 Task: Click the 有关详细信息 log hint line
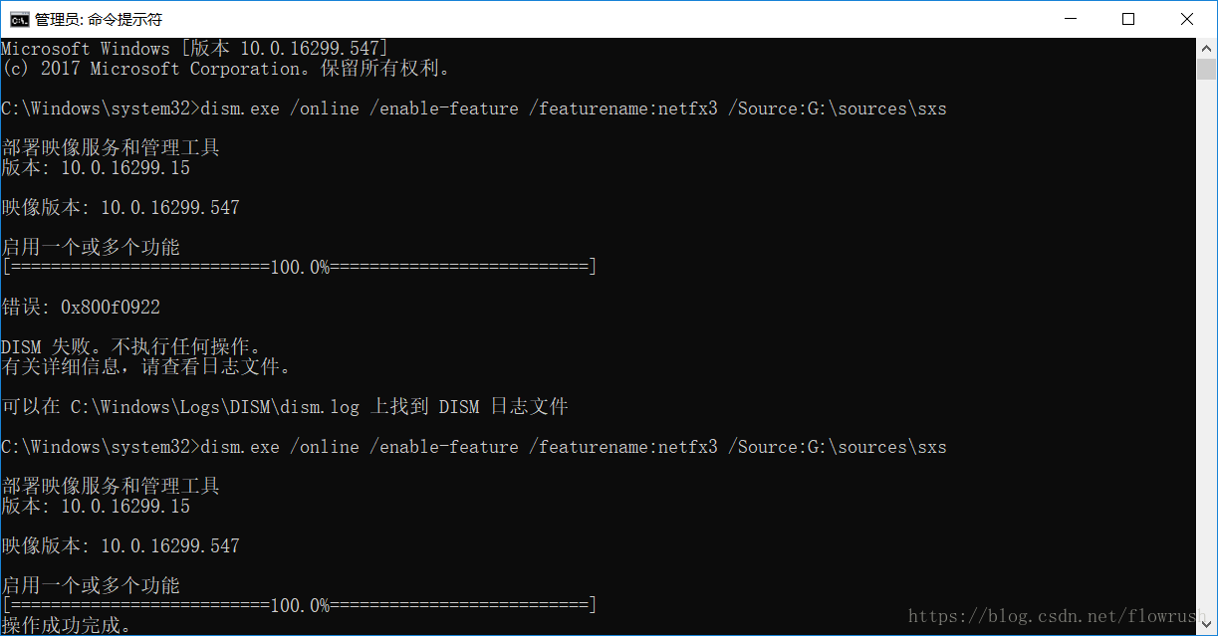coord(146,366)
